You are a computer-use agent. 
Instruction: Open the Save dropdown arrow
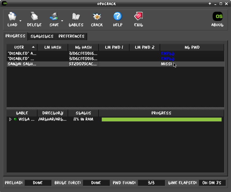point(62,21)
